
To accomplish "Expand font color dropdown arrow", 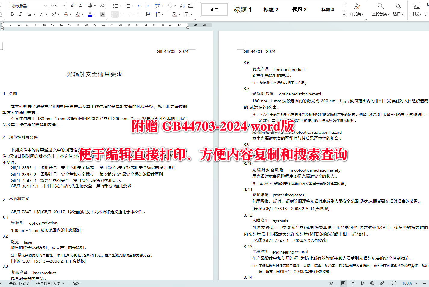I will click(95, 14).
